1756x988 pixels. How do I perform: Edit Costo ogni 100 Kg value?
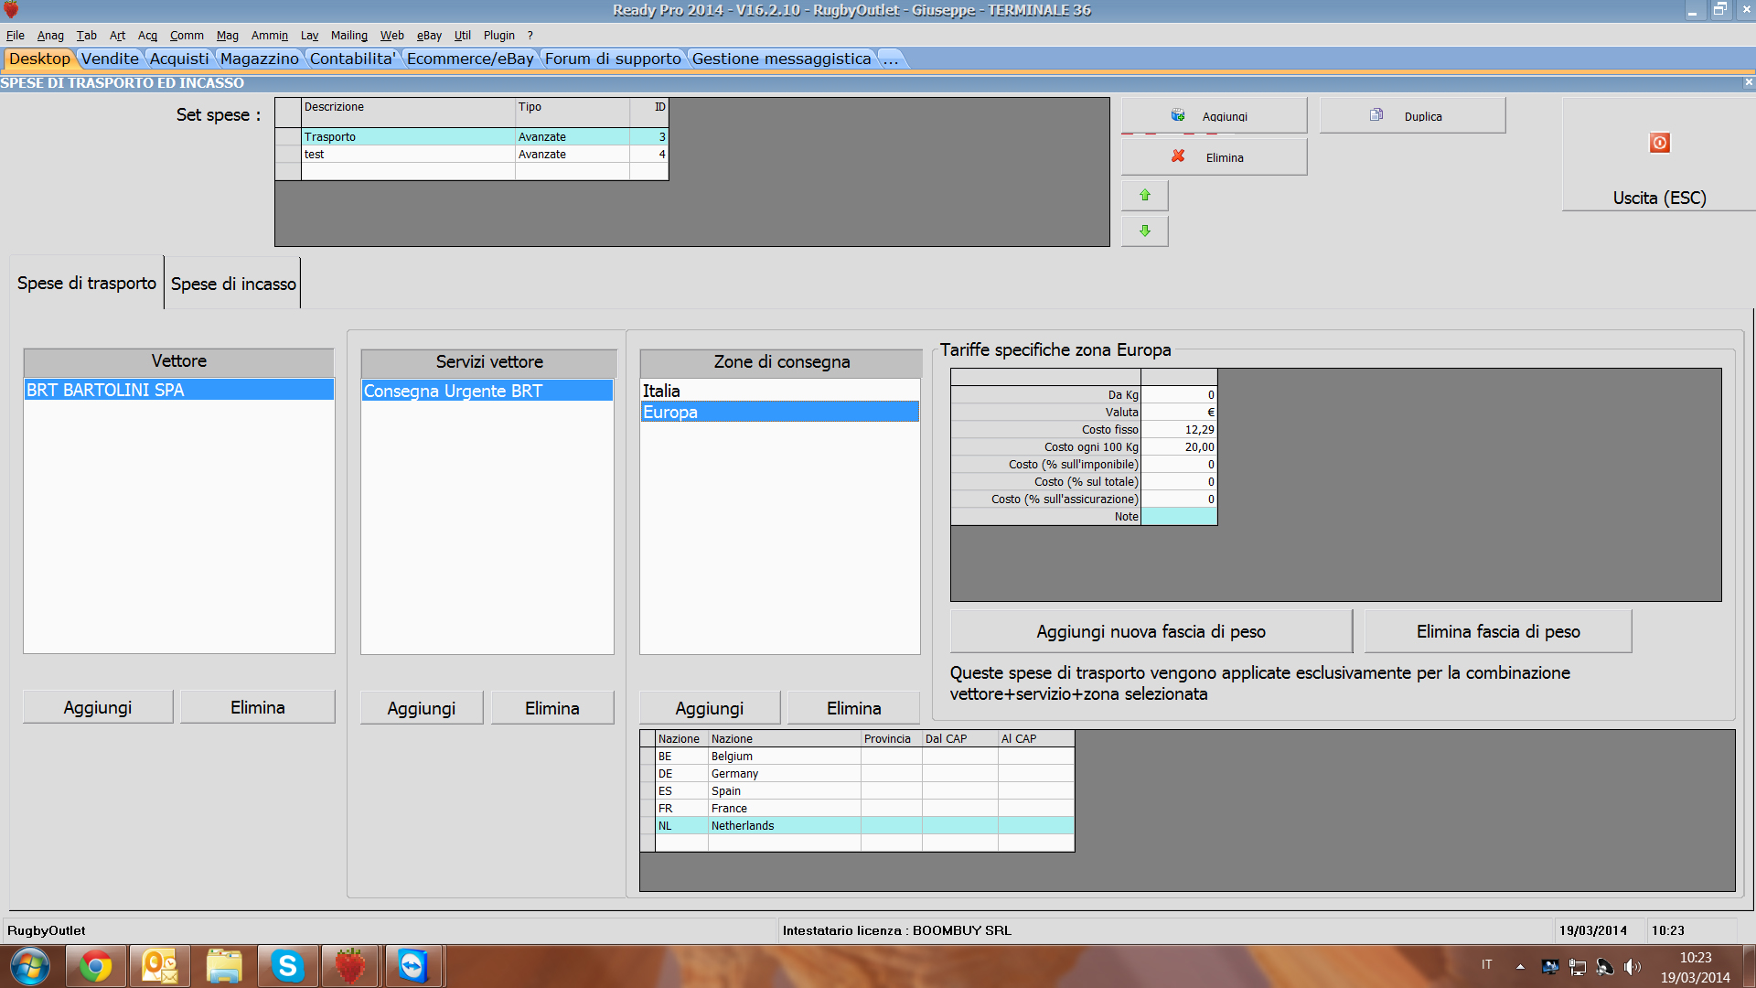1179,446
